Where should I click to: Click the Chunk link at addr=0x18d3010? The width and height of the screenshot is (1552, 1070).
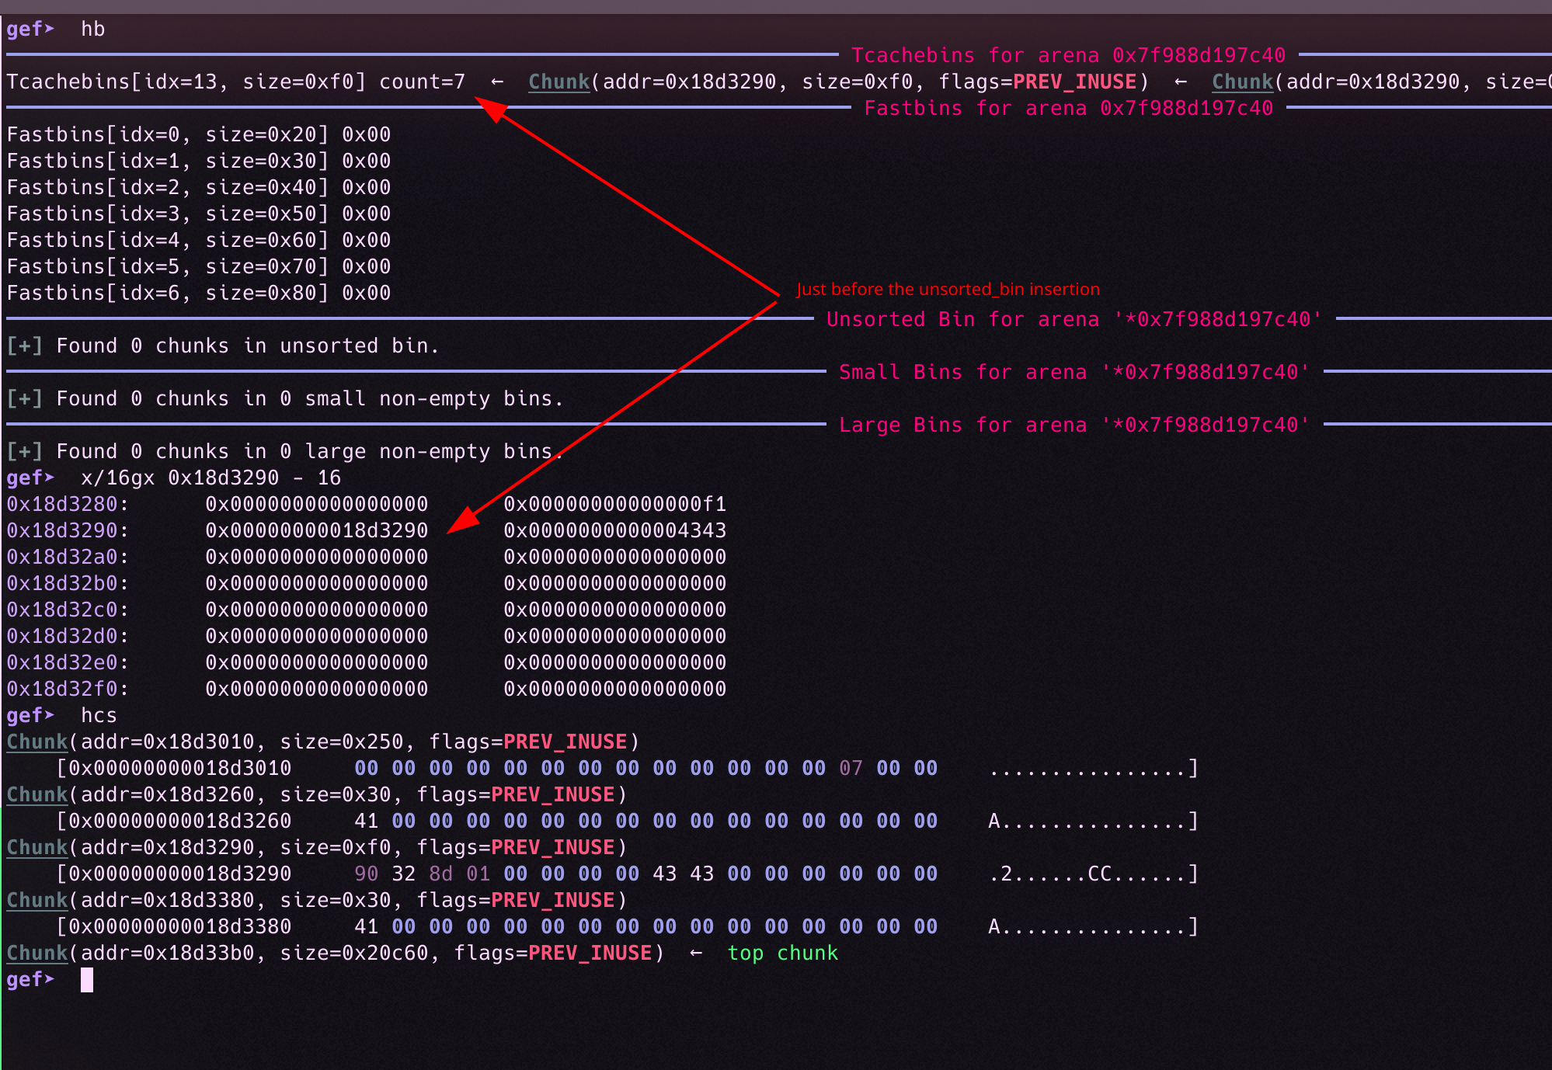tap(37, 742)
